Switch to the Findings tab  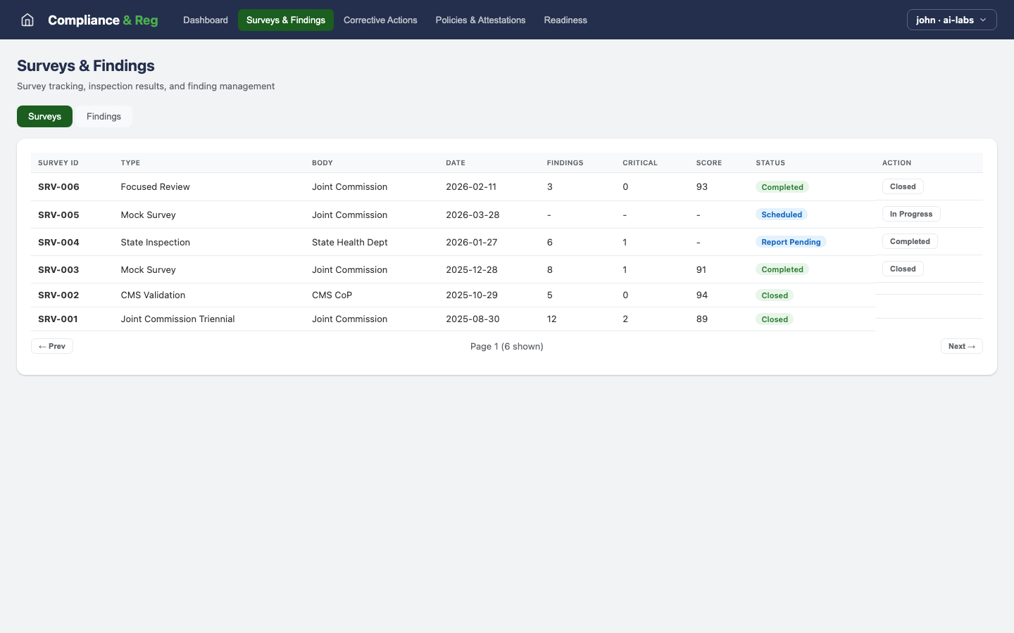[x=104, y=116]
